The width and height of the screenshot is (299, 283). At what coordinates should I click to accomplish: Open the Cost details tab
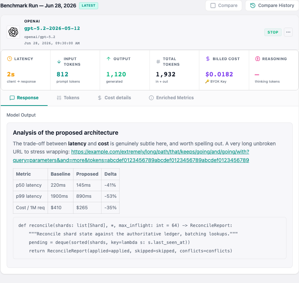pyautogui.click(x=114, y=98)
